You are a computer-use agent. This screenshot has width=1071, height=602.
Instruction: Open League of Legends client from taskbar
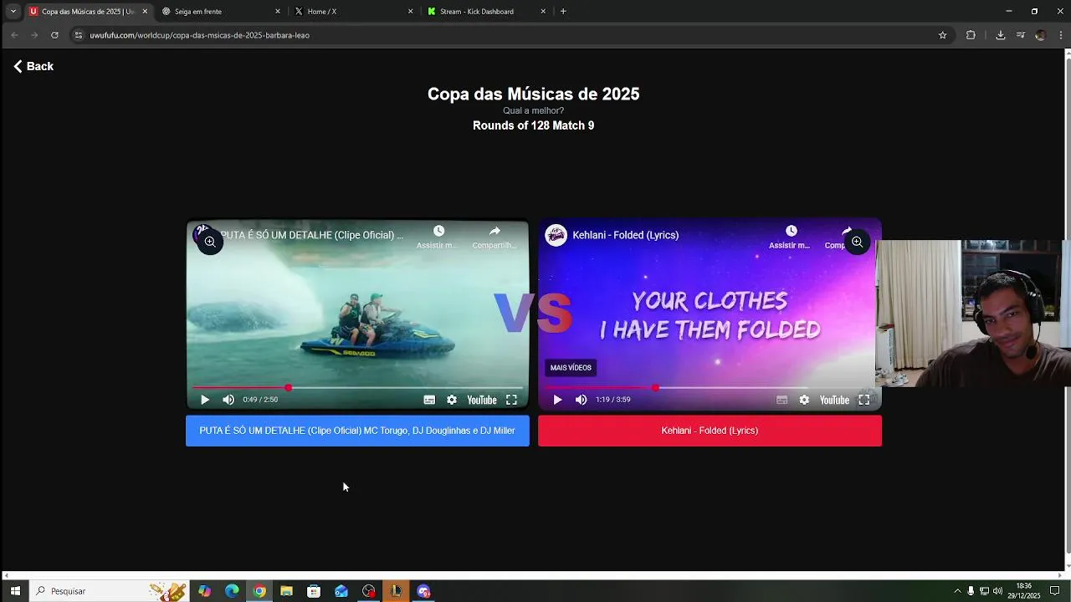396,591
